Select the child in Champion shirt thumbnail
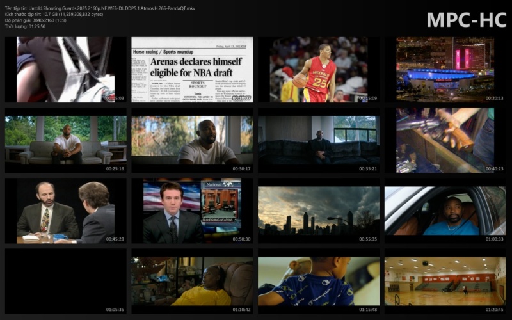Viewport: 512px width, 320px height. (x=319, y=281)
